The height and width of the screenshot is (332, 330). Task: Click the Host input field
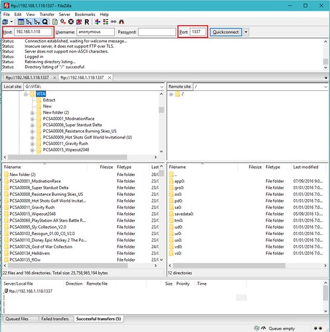coord(33,32)
